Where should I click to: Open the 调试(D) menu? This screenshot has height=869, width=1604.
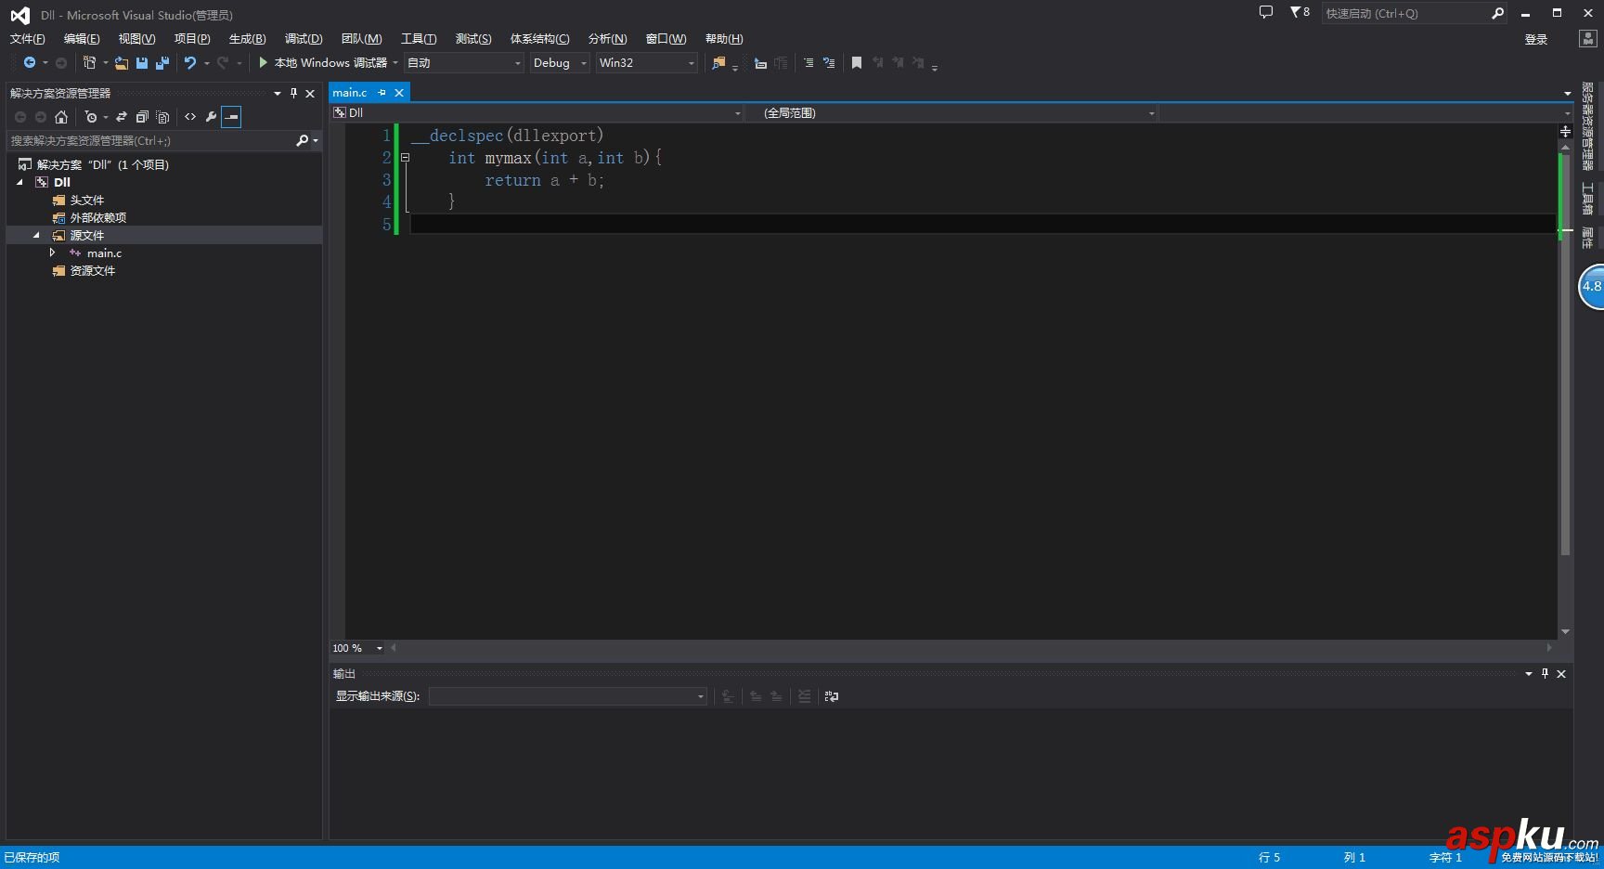[303, 38]
